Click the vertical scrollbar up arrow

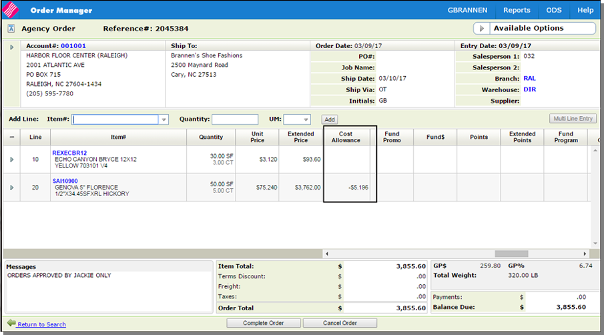click(x=595, y=150)
